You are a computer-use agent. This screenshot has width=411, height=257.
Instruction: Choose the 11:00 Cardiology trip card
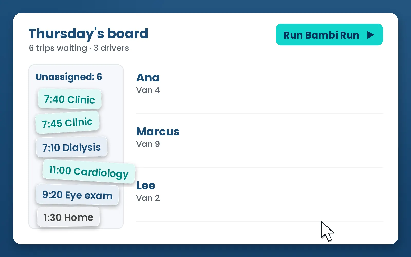pos(89,171)
